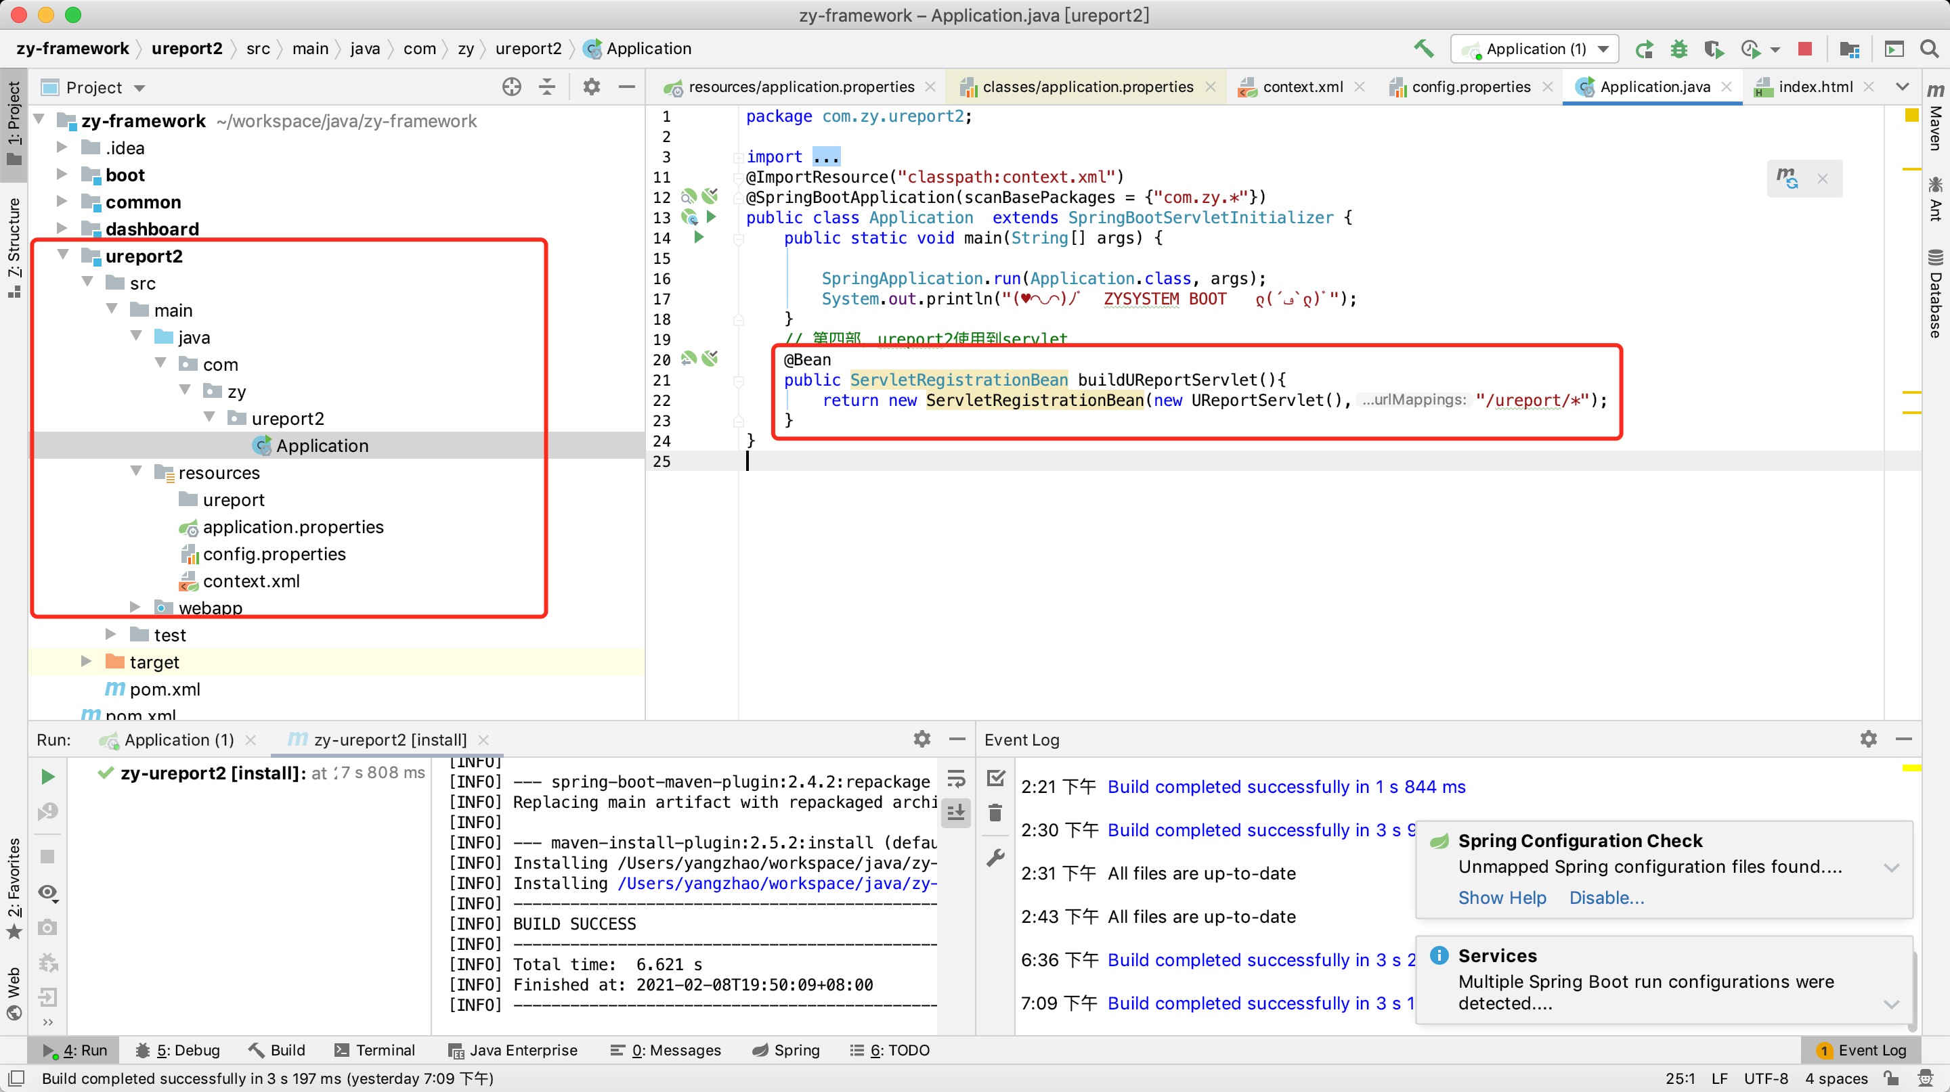Click the Build project hammer icon
The image size is (1950, 1092).
click(x=1423, y=49)
